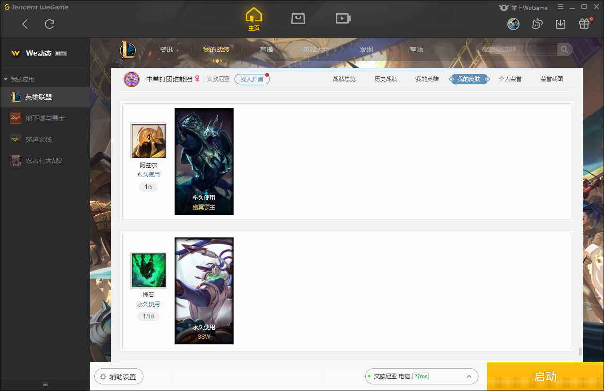Open the SSW skin image
The height and width of the screenshot is (391, 604).
point(204,291)
